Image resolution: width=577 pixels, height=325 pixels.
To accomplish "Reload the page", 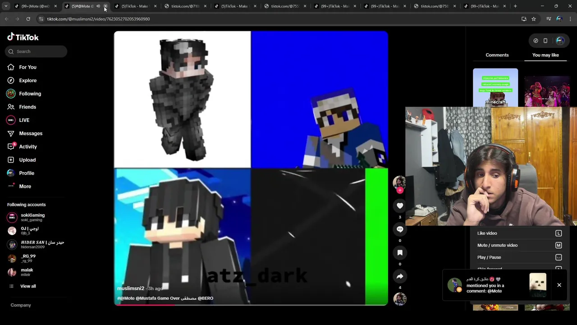I will (x=28, y=19).
